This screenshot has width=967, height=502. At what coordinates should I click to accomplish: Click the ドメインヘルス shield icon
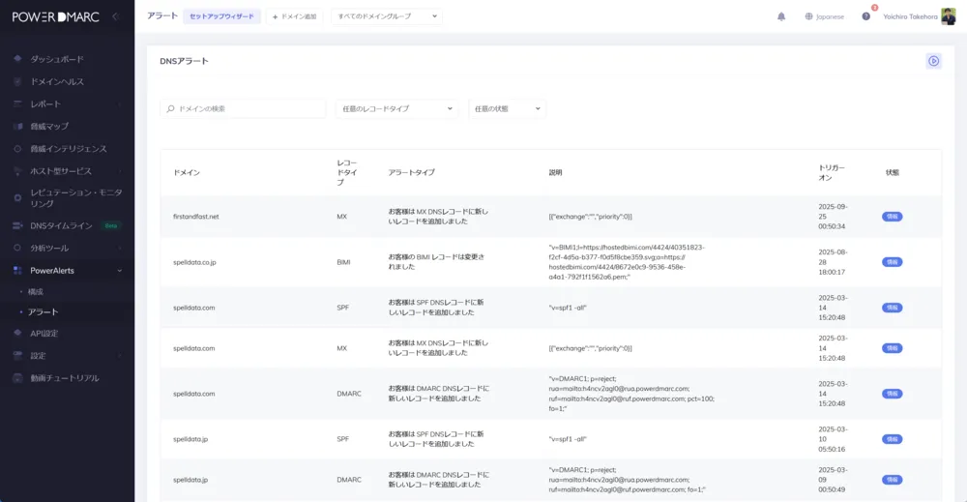tap(17, 81)
